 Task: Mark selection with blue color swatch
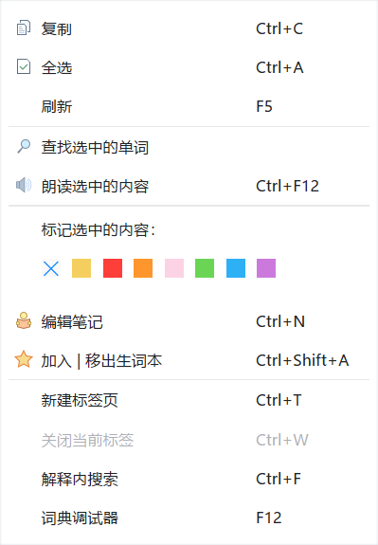[236, 268]
